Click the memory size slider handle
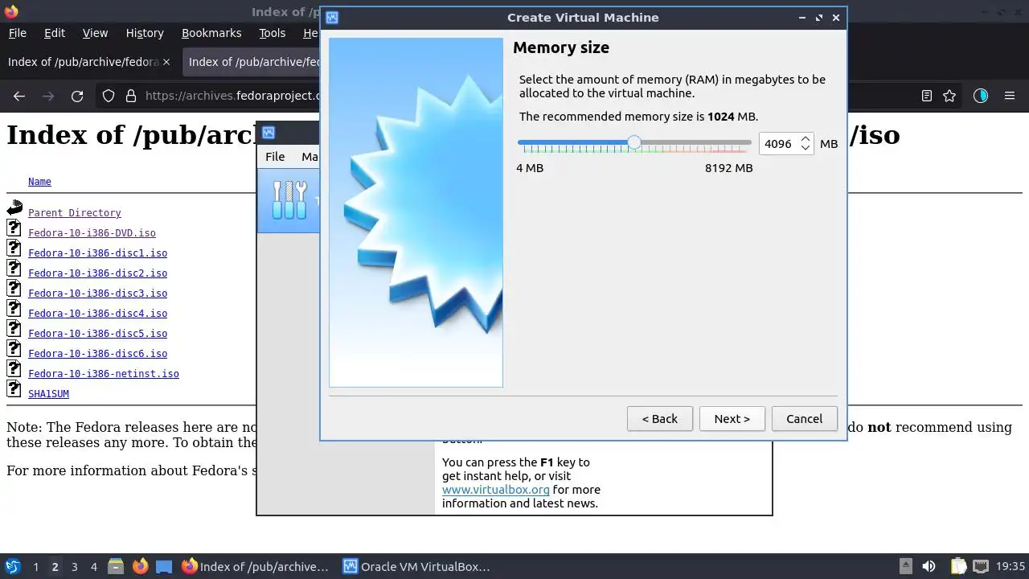Image resolution: width=1029 pixels, height=579 pixels. point(634,142)
